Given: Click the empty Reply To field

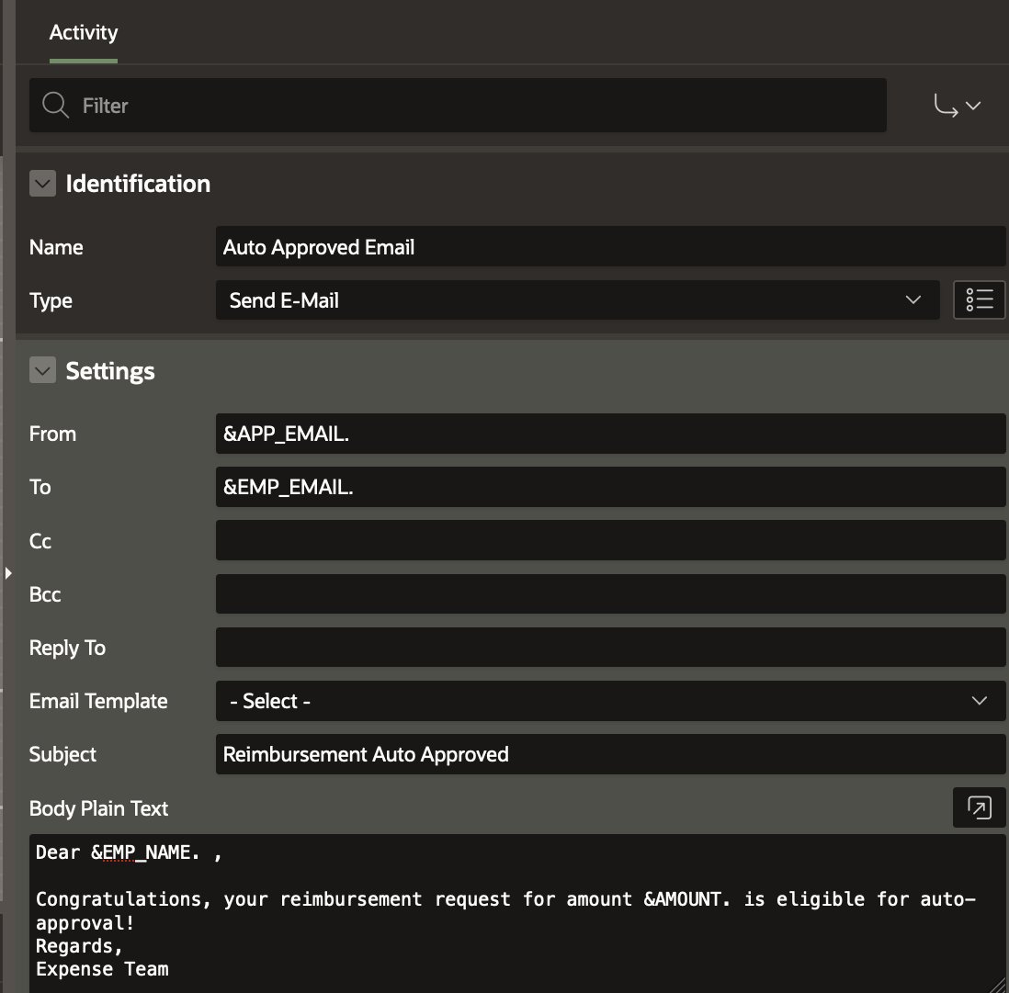Looking at the screenshot, I should point(610,648).
